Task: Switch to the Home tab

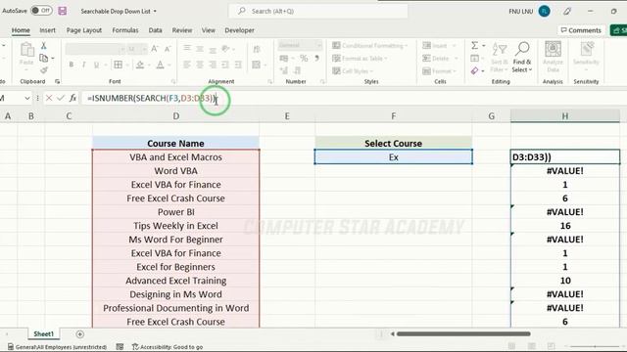Action: (21, 30)
